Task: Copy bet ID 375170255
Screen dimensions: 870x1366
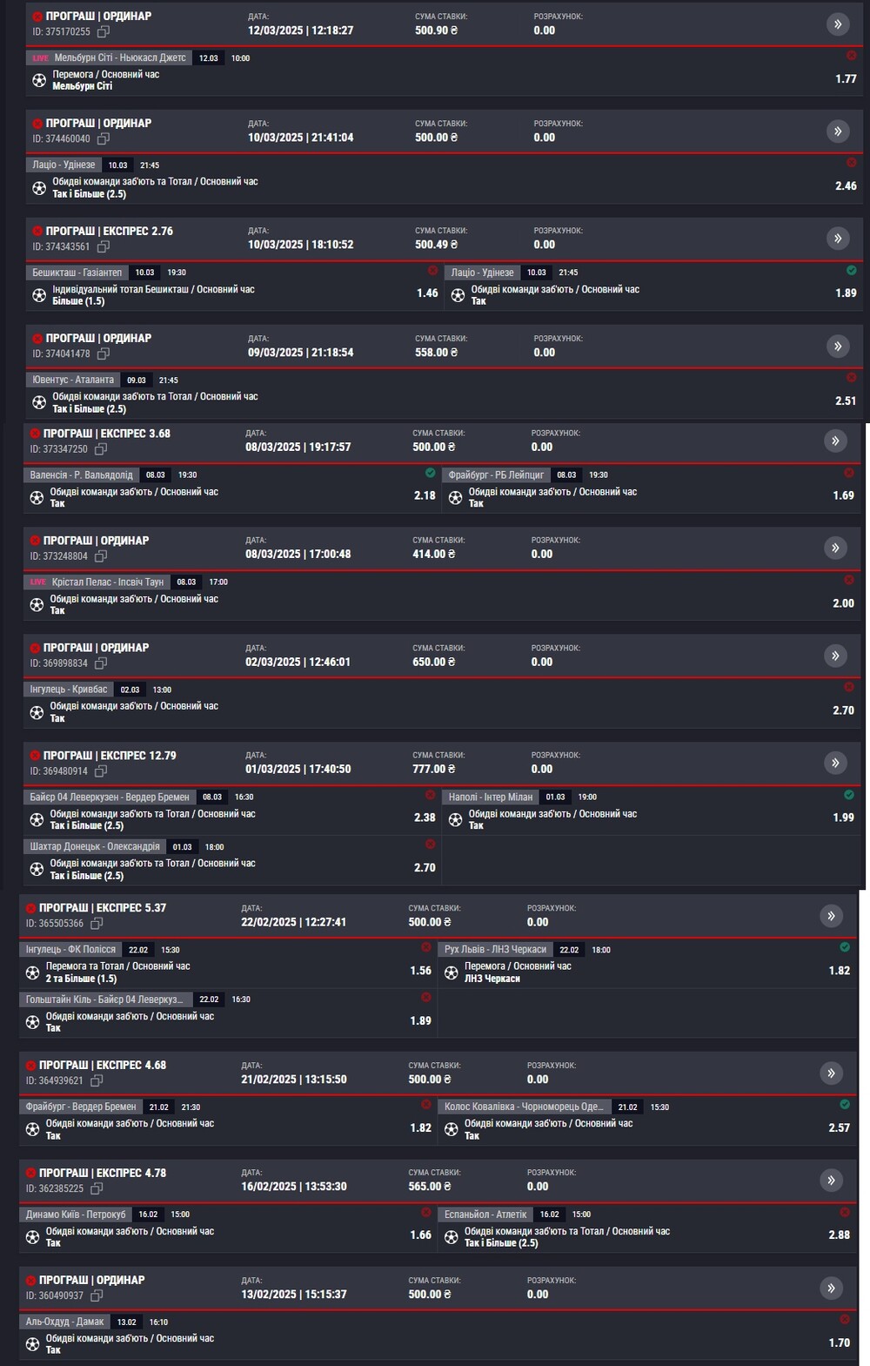Action: (x=104, y=31)
